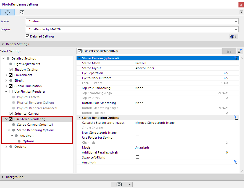Click the Stereo Mode value Parallel
The height and width of the screenshot is (188, 244).
click(x=140, y=63)
